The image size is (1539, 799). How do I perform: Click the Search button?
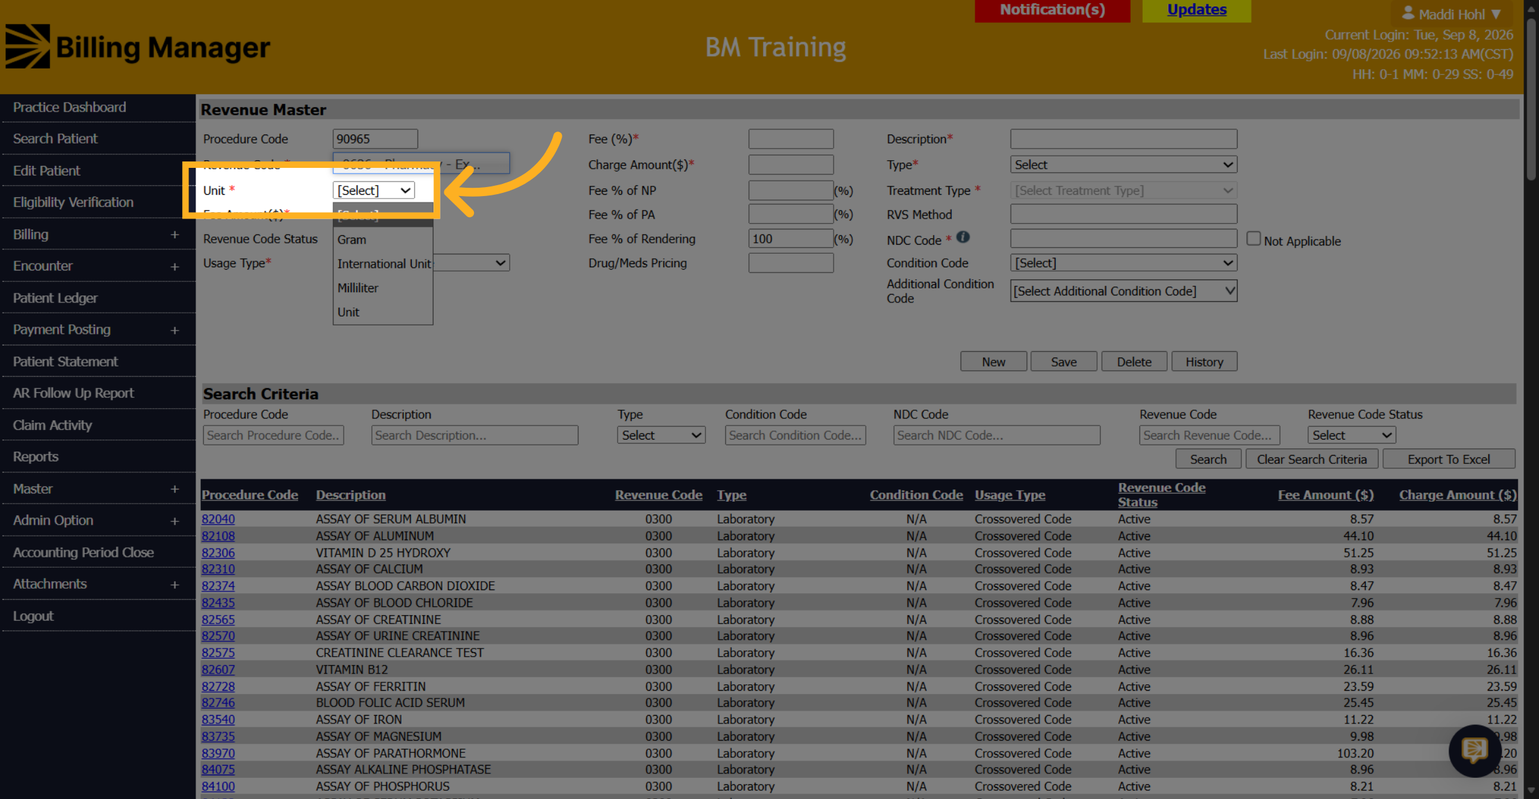pyautogui.click(x=1208, y=459)
